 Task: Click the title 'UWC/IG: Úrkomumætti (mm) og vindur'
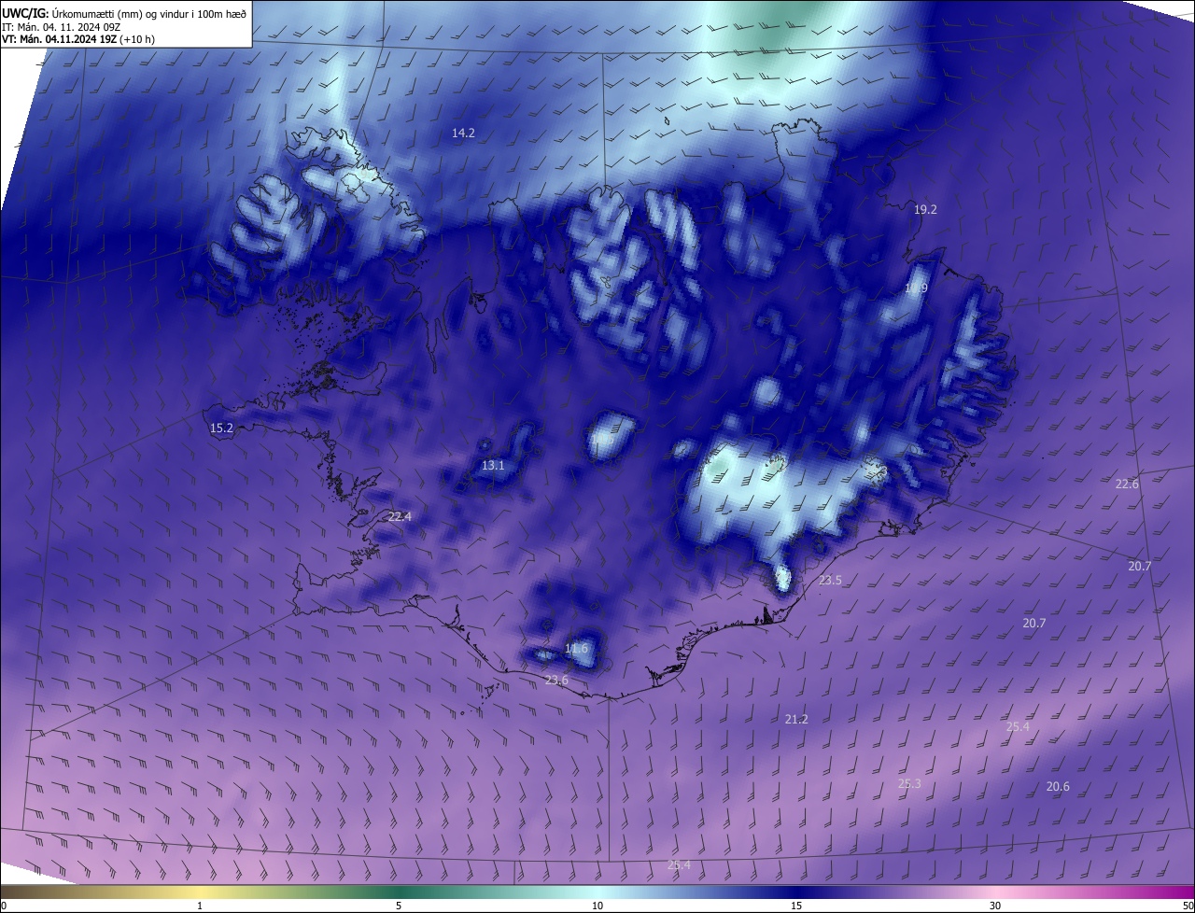coord(124,13)
